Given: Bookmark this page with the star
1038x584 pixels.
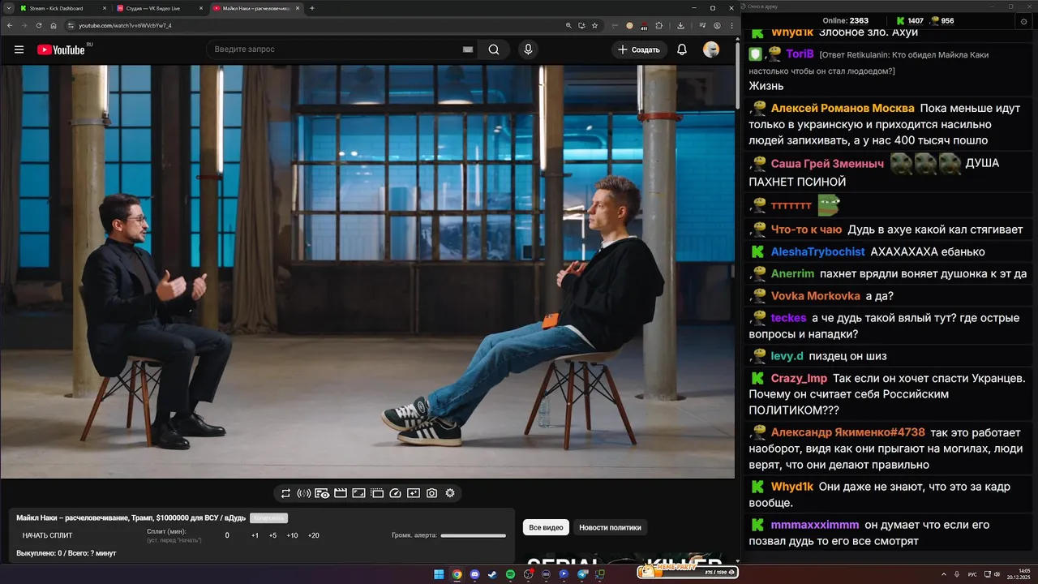Looking at the screenshot, I should (594, 25).
